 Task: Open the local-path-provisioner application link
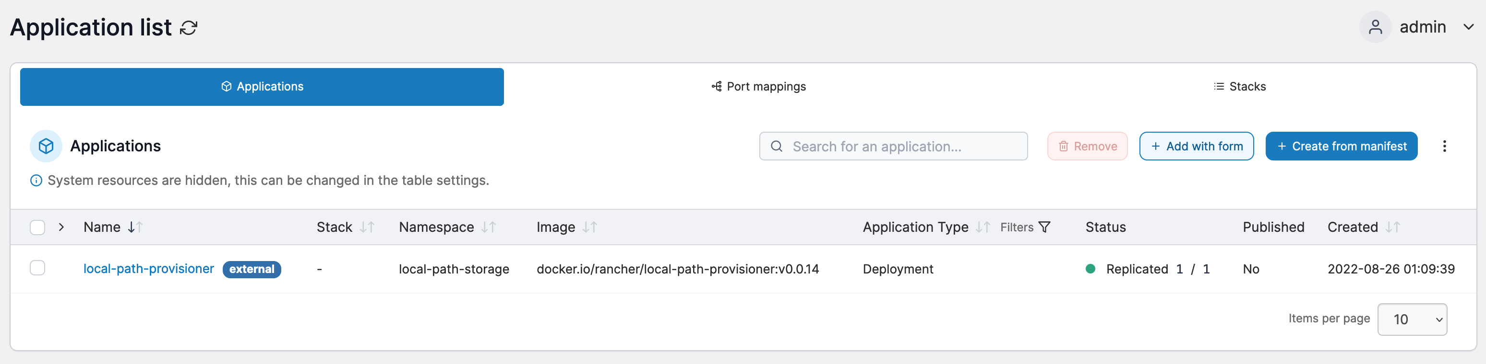(149, 268)
